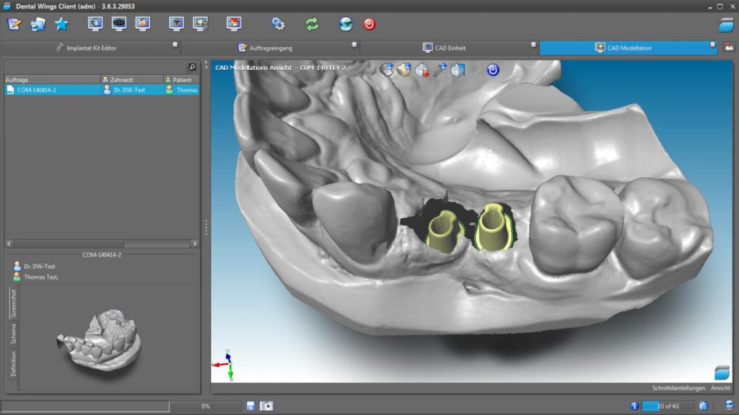This screenshot has height=415, width=739.
Task: Click the floppy disk save icon
Action: (x=250, y=406)
